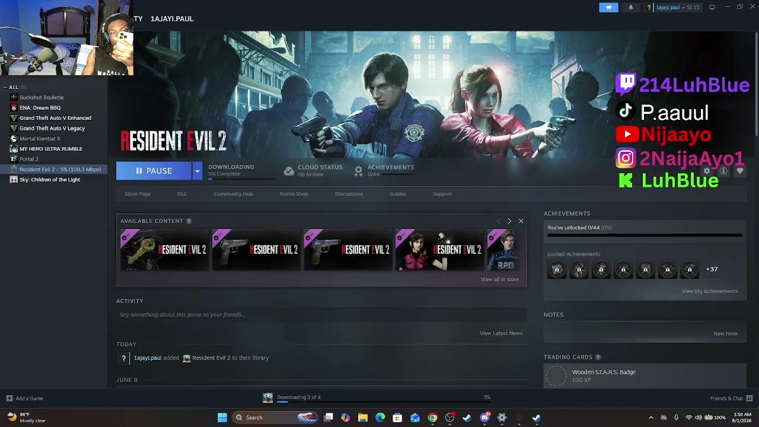Switch to Discussions tab
This screenshot has width=759, height=427.
(349, 194)
